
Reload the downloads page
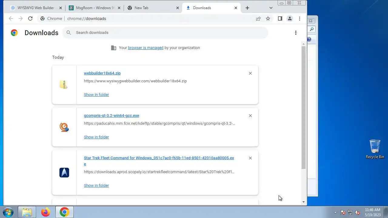(30, 18)
